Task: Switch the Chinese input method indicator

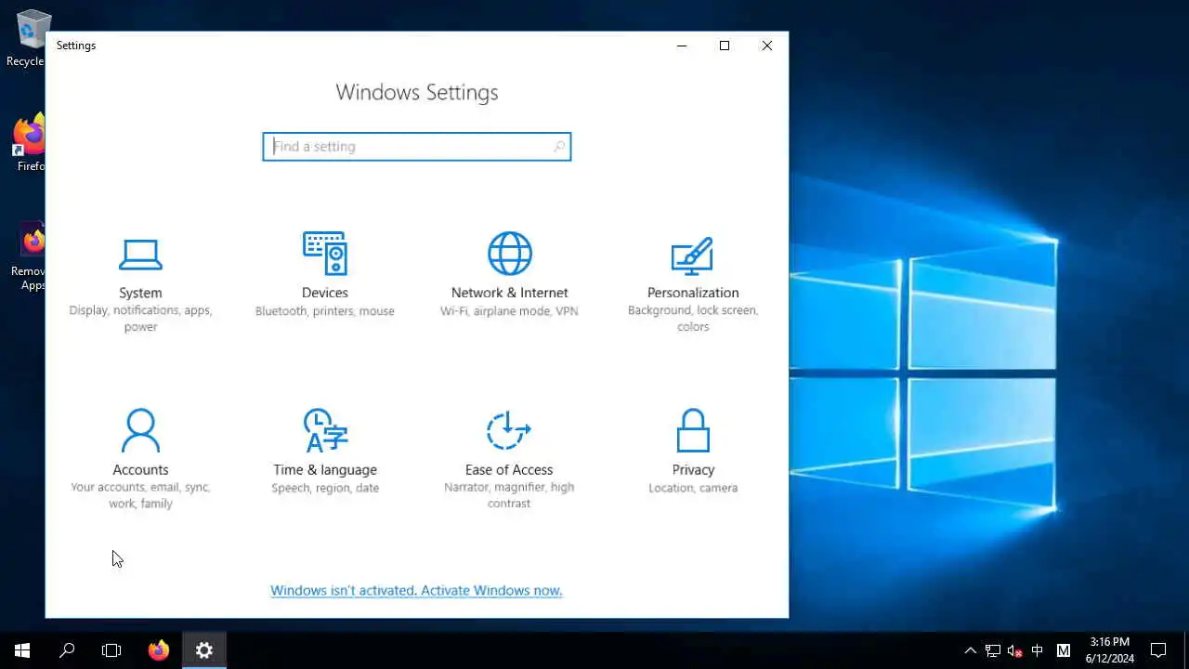Action: [1038, 650]
